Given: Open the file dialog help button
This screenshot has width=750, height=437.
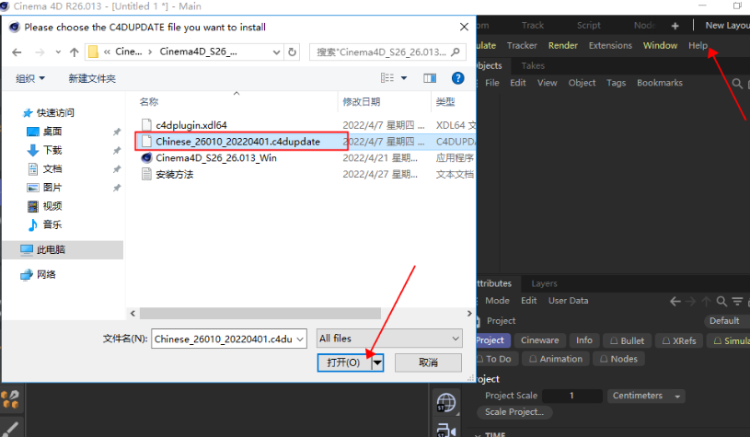Looking at the screenshot, I should coord(457,78).
